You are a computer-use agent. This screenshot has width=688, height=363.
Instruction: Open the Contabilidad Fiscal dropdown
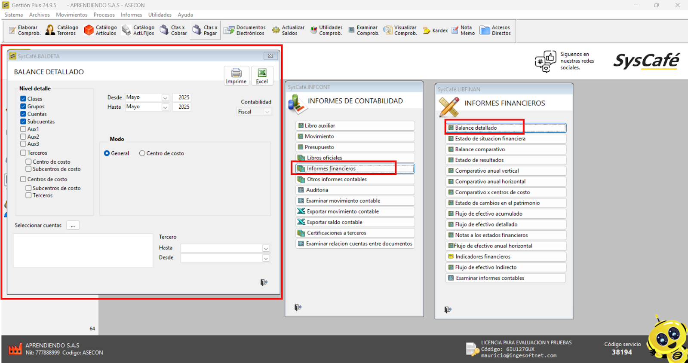point(267,112)
